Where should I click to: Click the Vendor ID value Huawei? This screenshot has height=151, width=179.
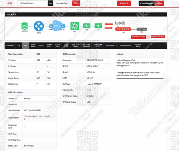(27, 98)
